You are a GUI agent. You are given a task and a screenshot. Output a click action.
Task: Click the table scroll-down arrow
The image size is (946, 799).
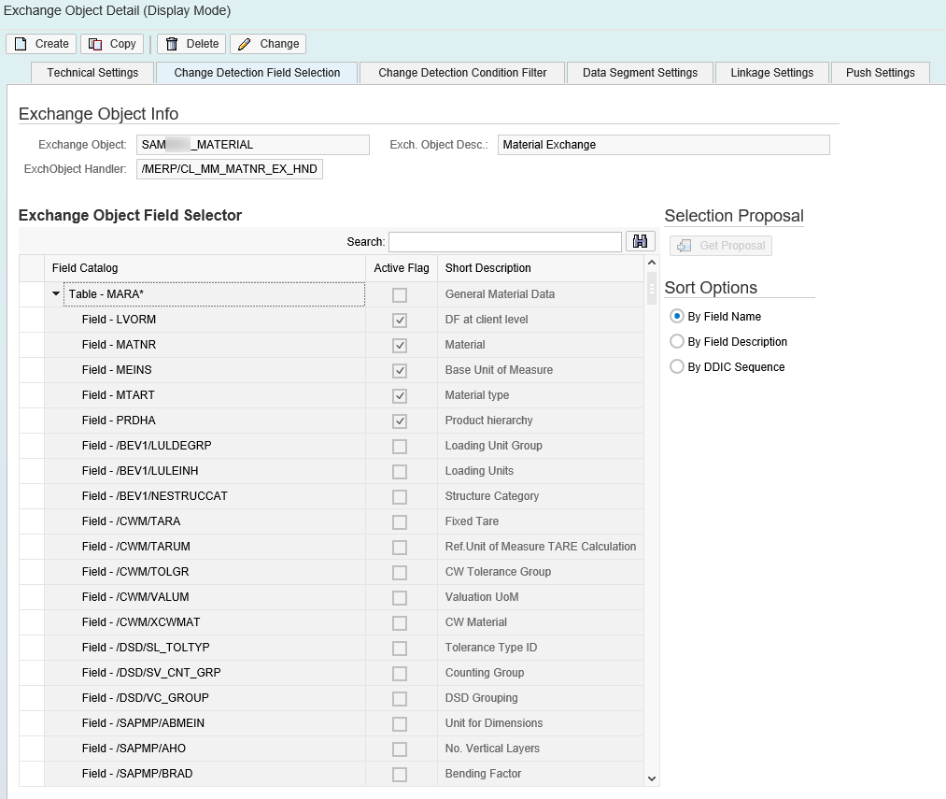coord(652,779)
